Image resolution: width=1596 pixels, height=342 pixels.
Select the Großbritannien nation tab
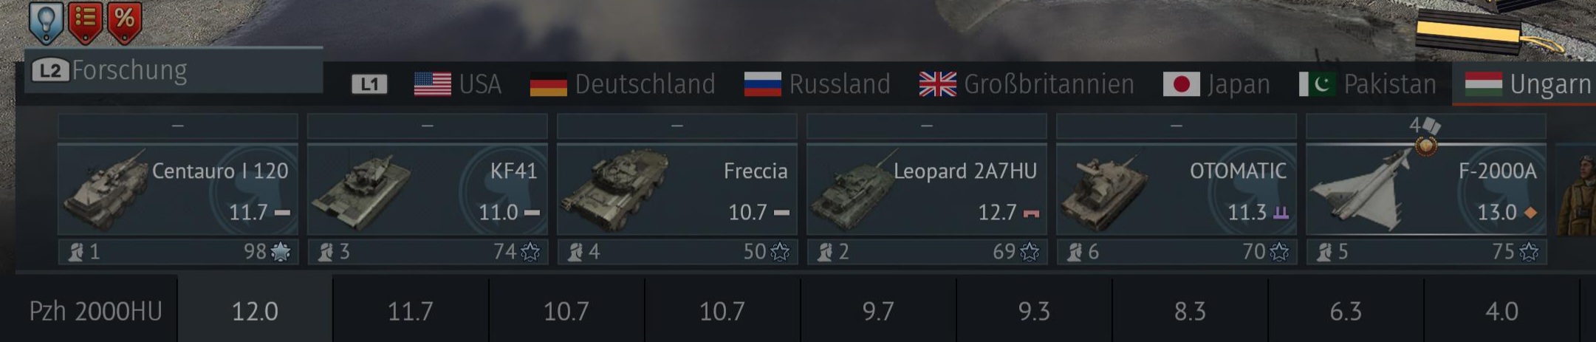1027,84
